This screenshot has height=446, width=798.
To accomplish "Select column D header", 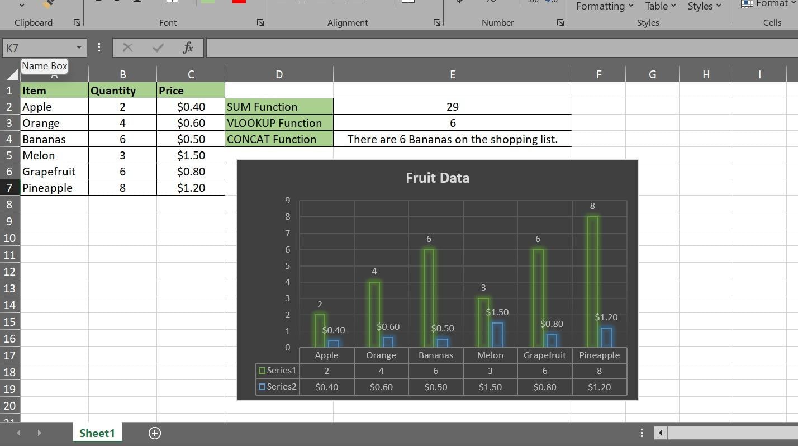I will click(279, 74).
